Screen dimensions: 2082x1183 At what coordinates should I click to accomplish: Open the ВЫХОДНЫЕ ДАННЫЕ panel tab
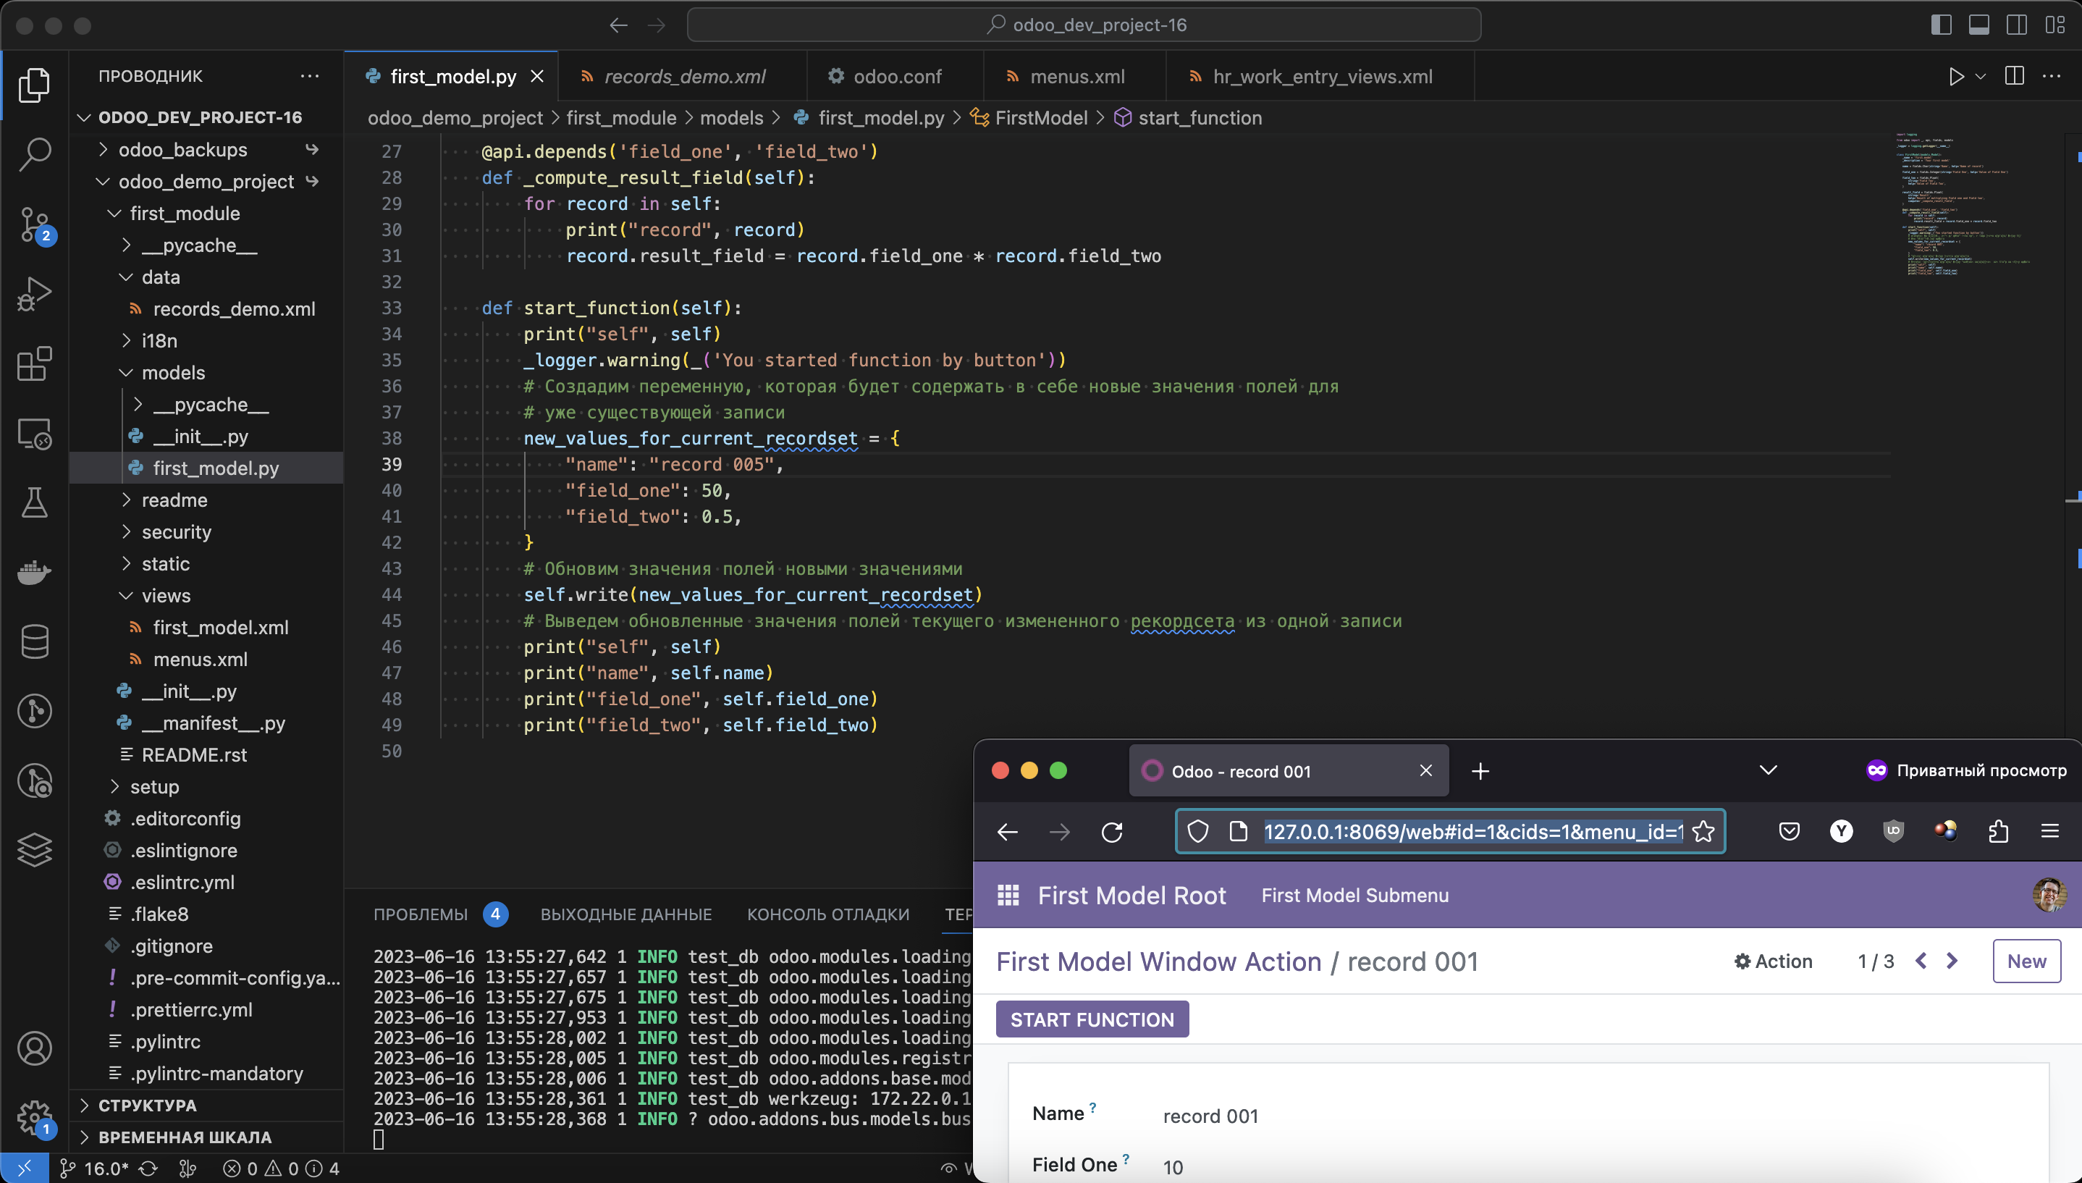click(626, 914)
